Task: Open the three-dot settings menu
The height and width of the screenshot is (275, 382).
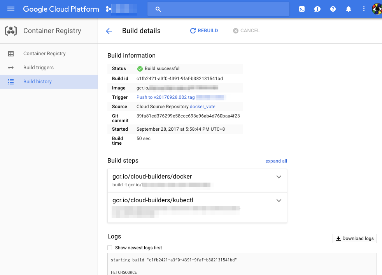Action: (364, 9)
